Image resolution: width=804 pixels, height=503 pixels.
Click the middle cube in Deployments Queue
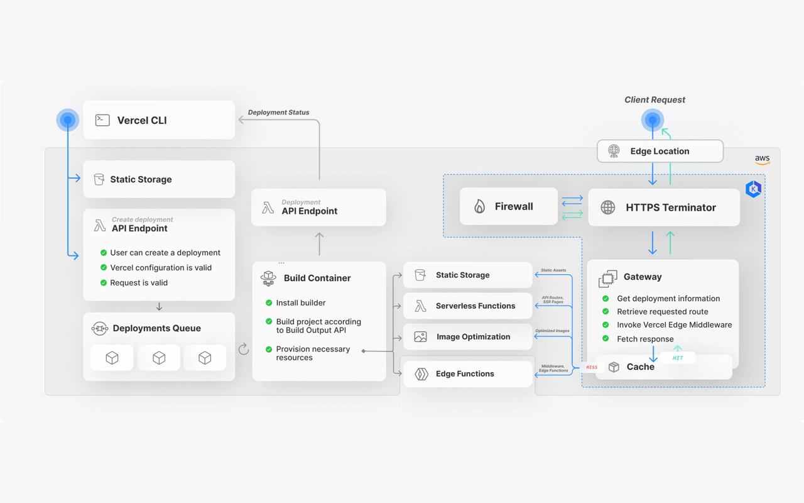click(159, 358)
